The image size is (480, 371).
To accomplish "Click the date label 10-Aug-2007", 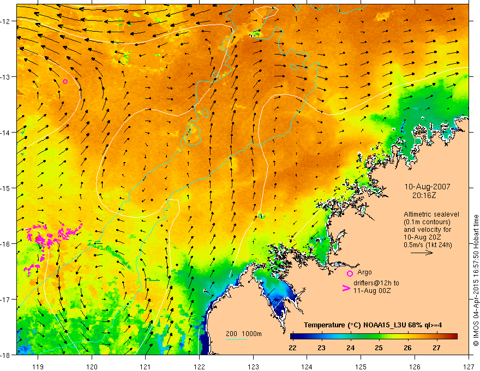I will tap(427, 187).
